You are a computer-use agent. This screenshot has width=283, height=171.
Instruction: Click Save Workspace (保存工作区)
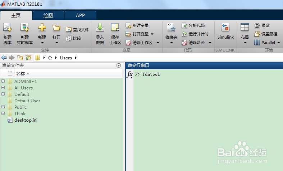pos(115,33)
